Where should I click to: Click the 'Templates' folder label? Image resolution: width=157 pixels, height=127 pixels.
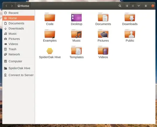(x=76, y=57)
